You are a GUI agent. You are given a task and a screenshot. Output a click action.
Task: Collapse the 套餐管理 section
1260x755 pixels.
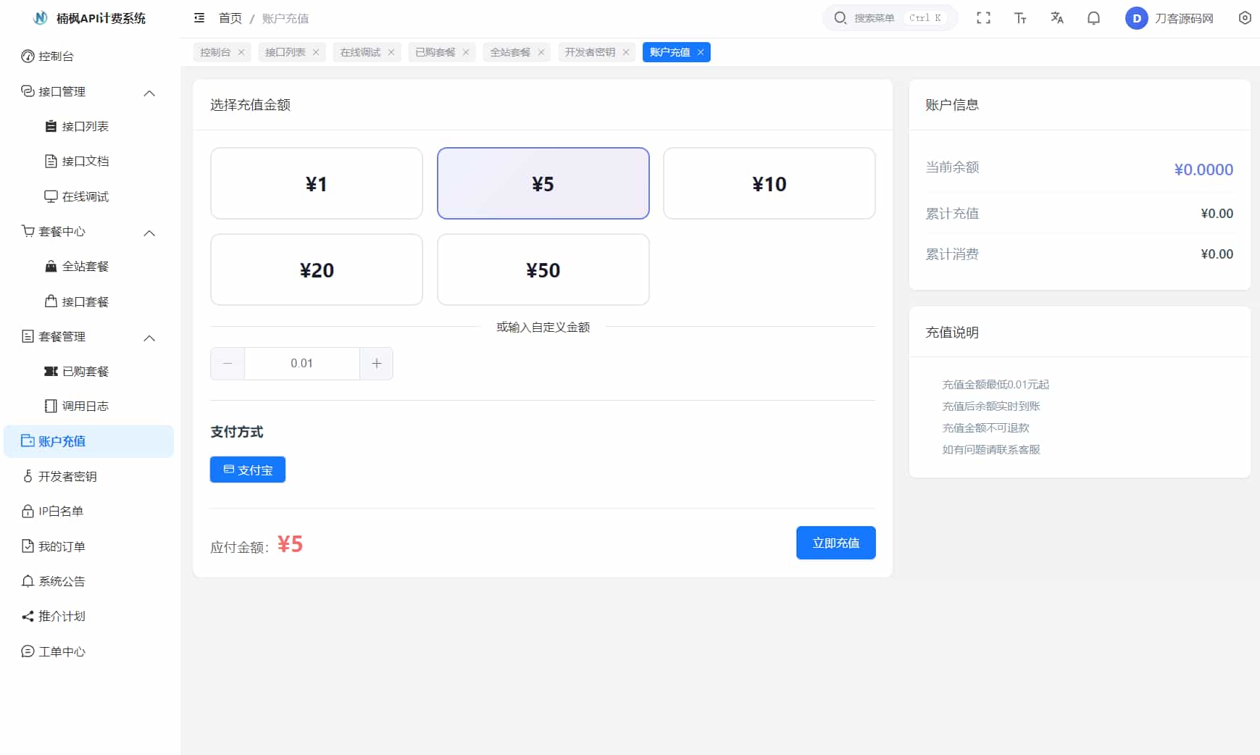[x=149, y=337]
